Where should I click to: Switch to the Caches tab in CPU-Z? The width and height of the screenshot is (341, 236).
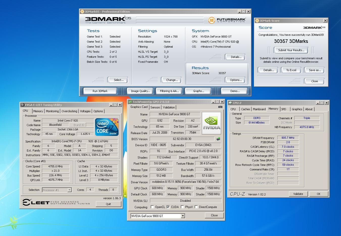click(245, 109)
